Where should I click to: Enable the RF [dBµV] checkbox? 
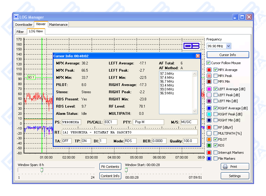click(216, 127)
